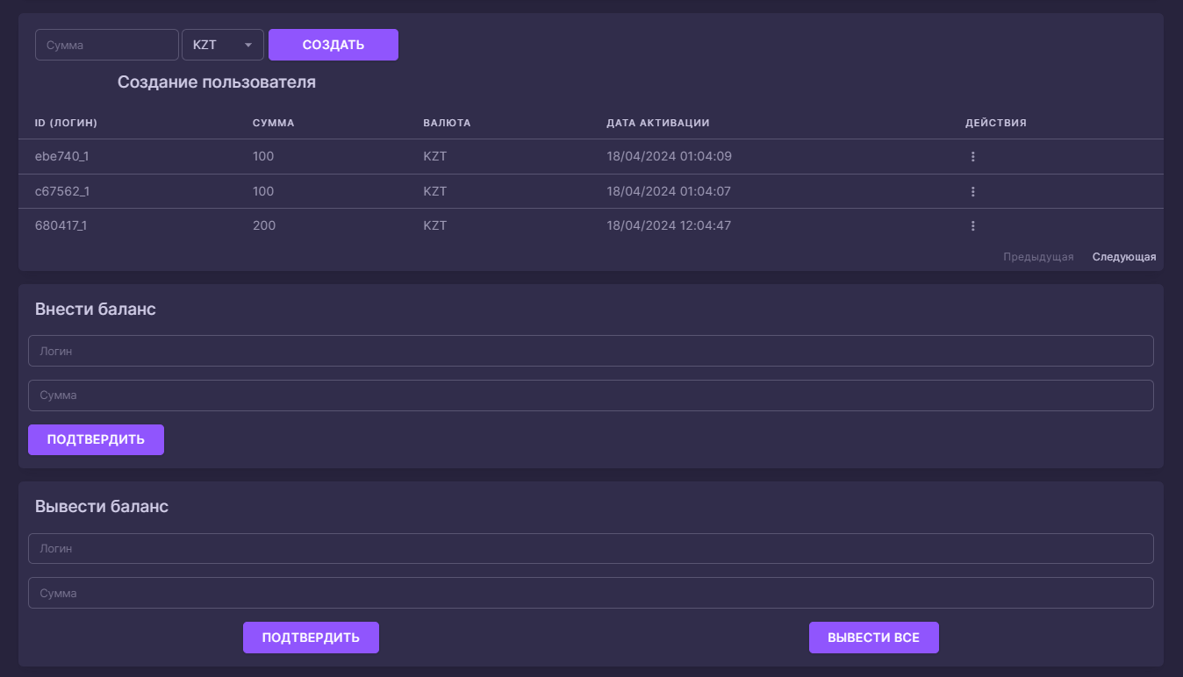Click the СУММА column header
Screen dimensions: 1183x677
tap(273, 123)
